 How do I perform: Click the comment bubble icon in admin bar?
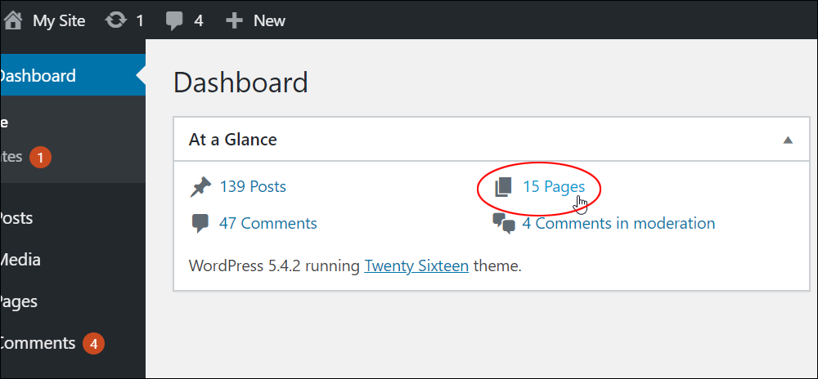pos(174,21)
